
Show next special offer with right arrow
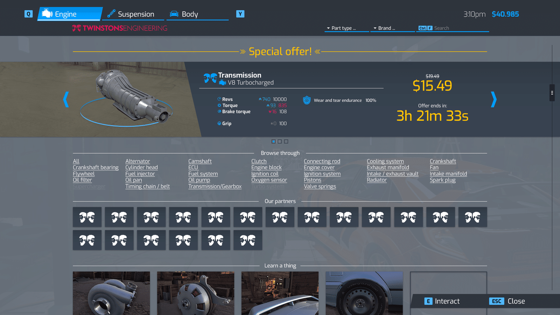point(494,99)
